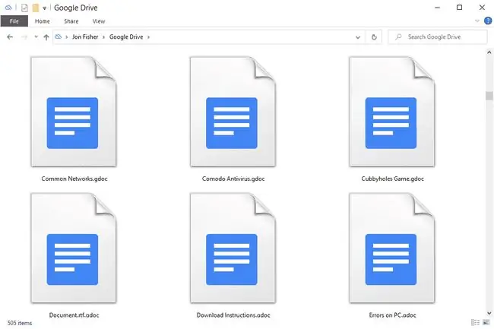Click the cloud icon in address bar
Screen dimensions: 494x329
coord(59,36)
